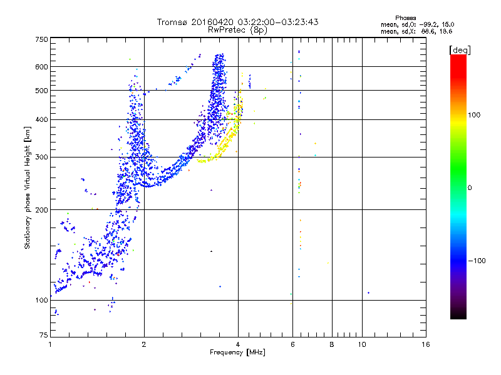Click the isolated blue point near 10 MHz
Viewport: 501px width, 375px height.
click(369, 292)
